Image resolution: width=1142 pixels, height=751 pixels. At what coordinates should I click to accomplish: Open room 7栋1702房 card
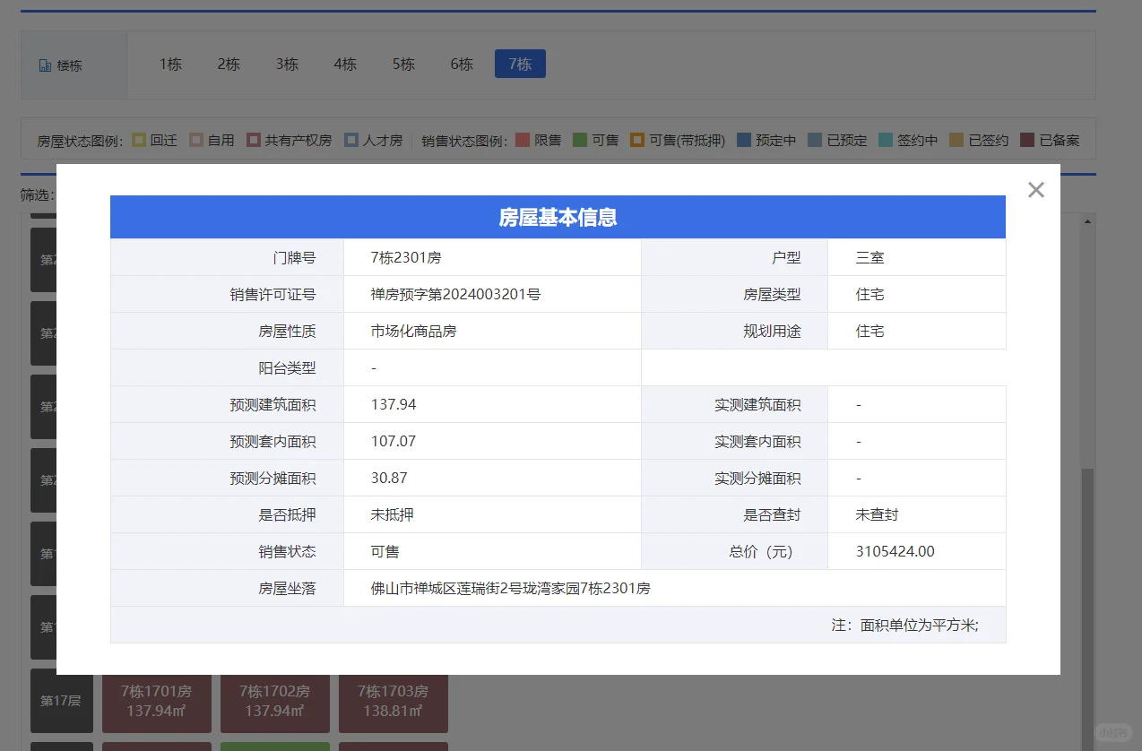pos(275,704)
